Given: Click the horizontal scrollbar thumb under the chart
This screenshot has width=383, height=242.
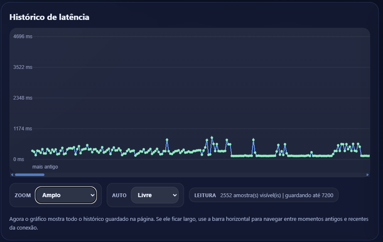Looking at the screenshot, I should [29, 175].
